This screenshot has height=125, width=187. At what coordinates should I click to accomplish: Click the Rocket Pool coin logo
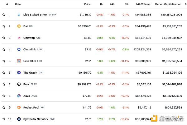pyautogui.click(x=19, y=108)
